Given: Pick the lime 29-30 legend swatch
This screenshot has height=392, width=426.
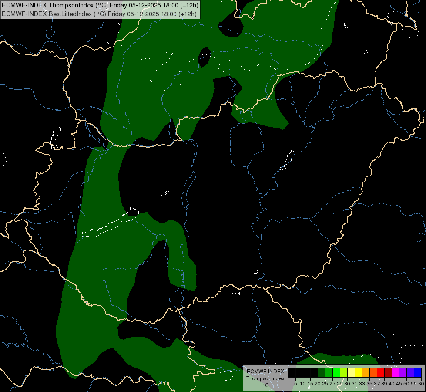Looking at the screenshot, I should click(344, 372).
